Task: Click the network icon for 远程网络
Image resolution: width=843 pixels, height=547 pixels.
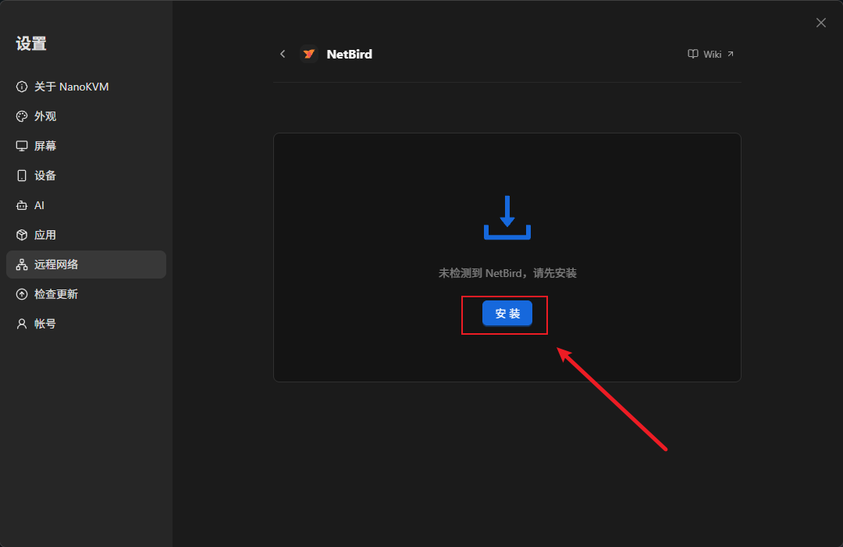Action: point(22,265)
